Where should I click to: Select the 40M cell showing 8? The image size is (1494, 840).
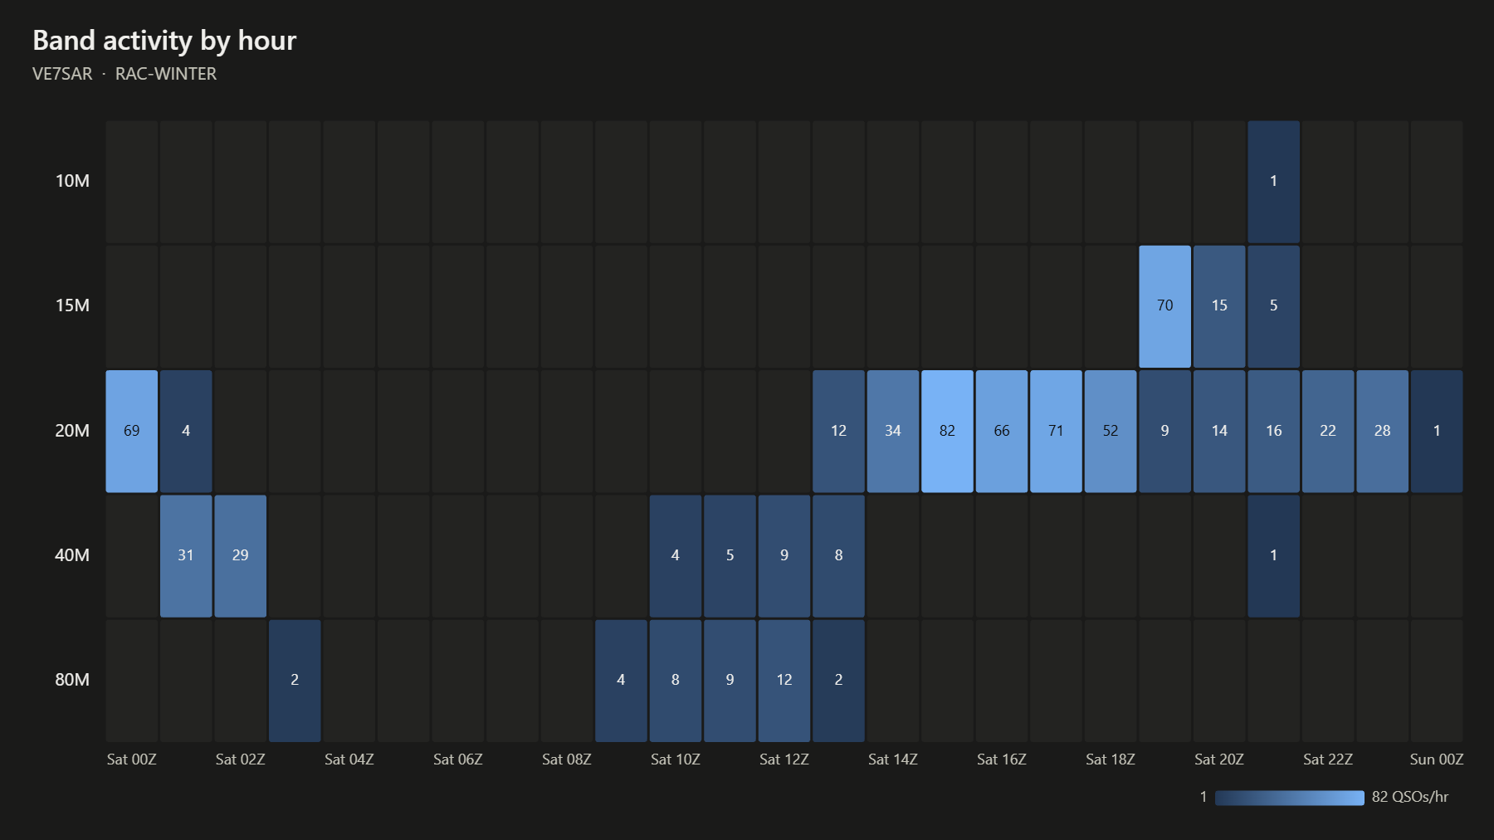tap(838, 555)
